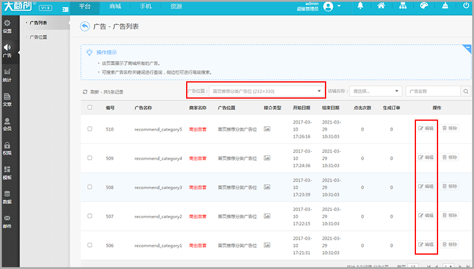Click 商创自营 merchant in row 510
The width and height of the screenshot is (474, 269).
[x=197, y=129]
